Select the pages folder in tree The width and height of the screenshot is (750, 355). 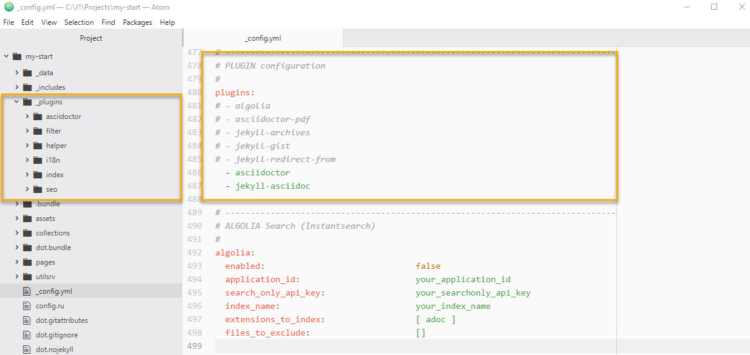coord(46,262)
